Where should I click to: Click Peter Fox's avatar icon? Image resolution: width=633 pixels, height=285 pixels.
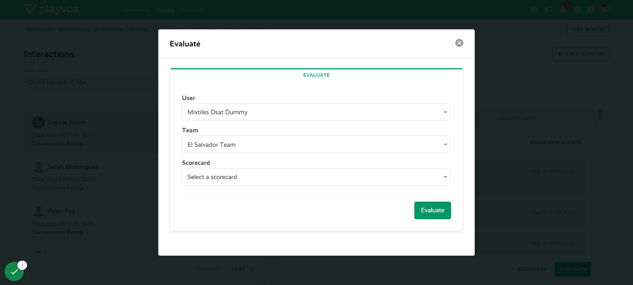pyautogui.click(x=38, y=211)
